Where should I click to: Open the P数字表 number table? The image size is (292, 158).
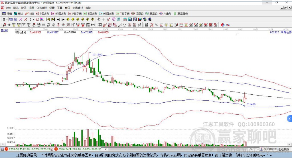[75, 14]
